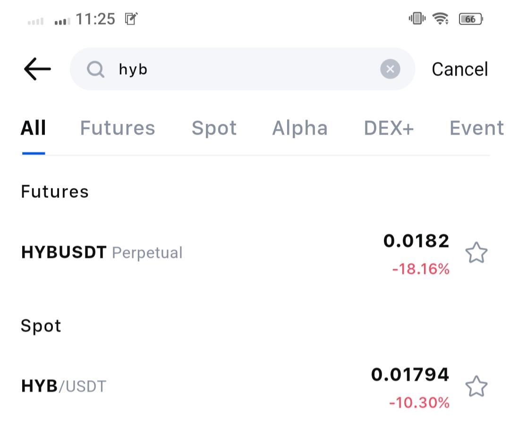This screenshot has height=440, width=510.
Task: Toggle favorite star for HYB/USDT spot
Action: click(x=476, y=386)
